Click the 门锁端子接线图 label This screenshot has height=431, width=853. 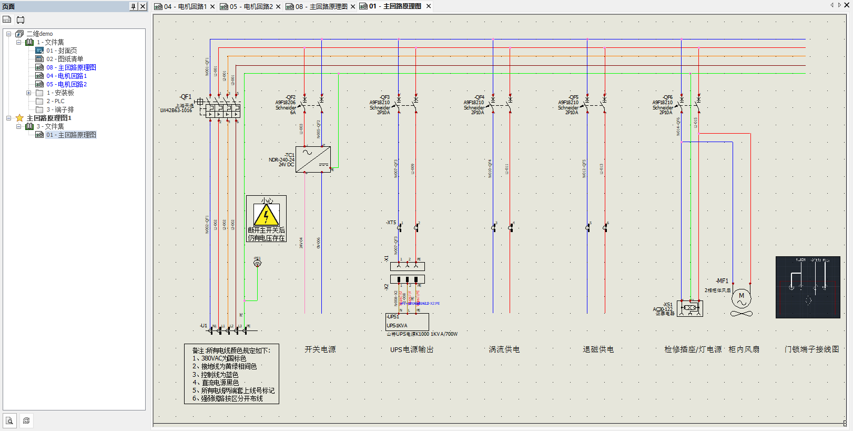[x=812, y=349]
